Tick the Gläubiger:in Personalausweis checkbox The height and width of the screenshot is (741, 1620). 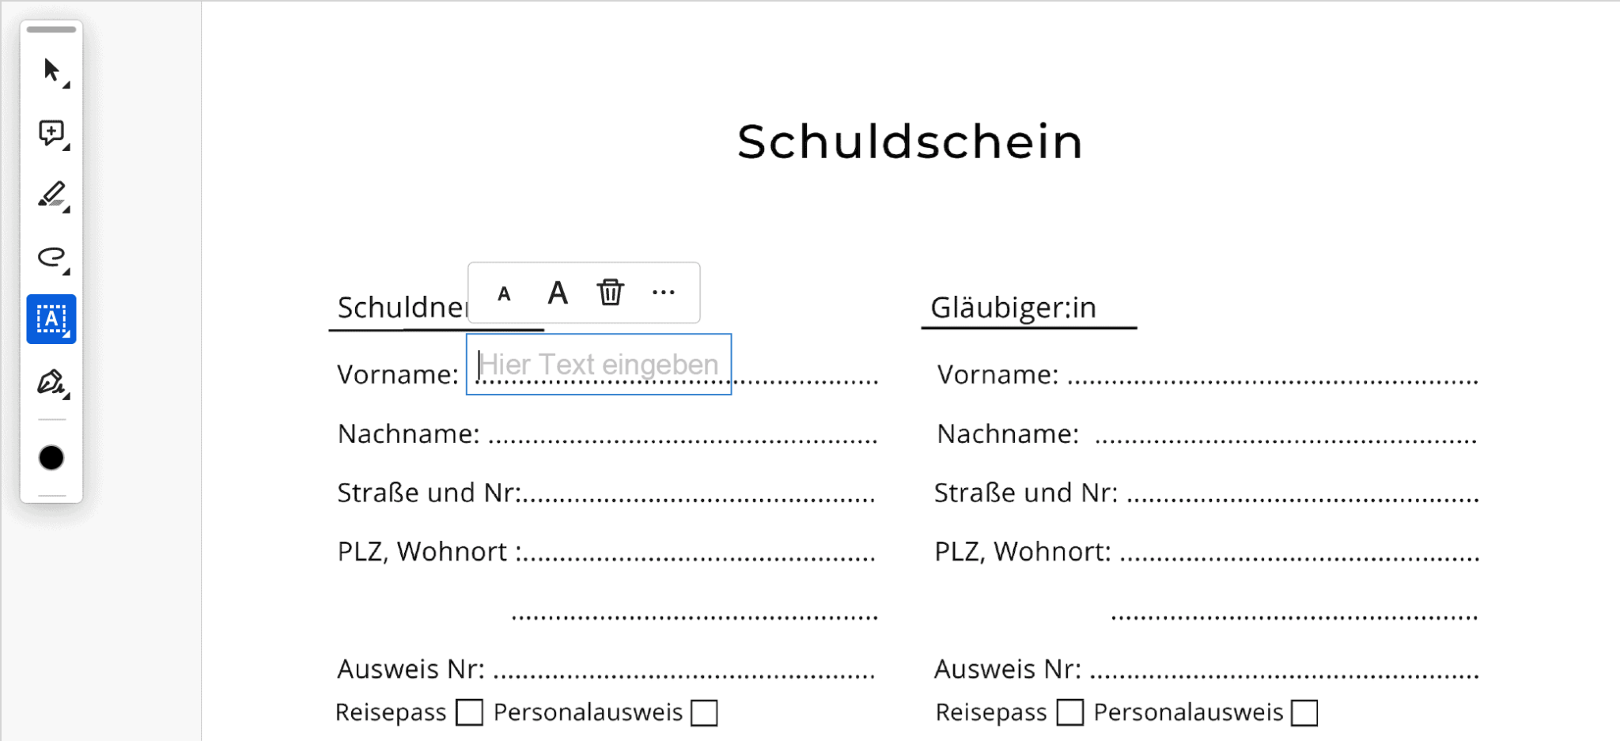coord(1304,712)
